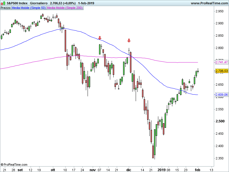229x172 pixels.
Task: Click the 2.800 price axis label
Action: [x=220, y=48]
